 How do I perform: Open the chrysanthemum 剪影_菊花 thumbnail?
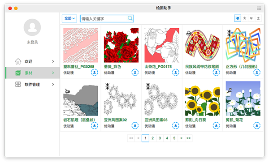click(x=243, y=99)
